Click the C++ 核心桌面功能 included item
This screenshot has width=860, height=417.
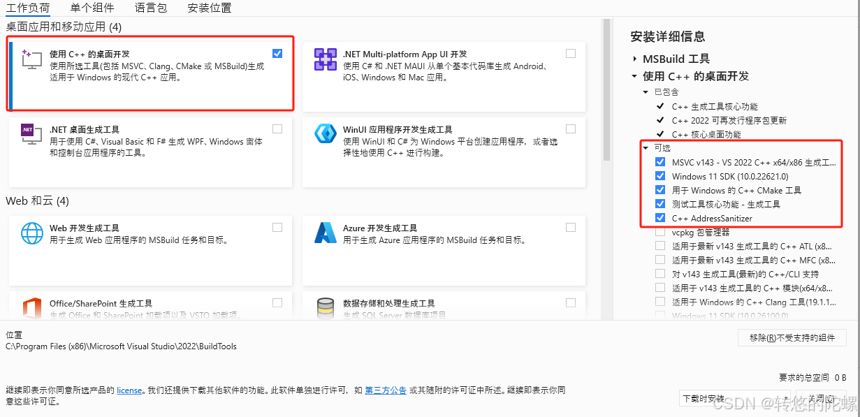point(706,134)
